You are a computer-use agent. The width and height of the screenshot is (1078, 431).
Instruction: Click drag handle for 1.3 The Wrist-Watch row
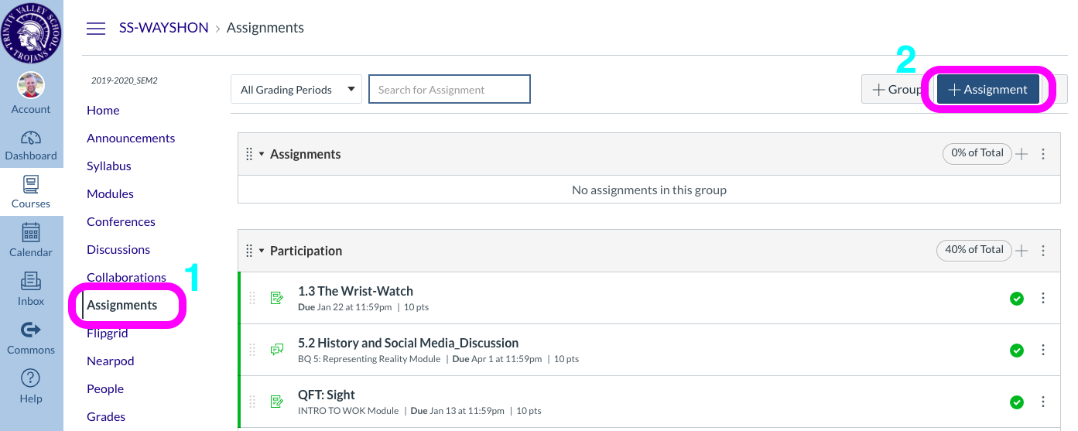point(252,298)
